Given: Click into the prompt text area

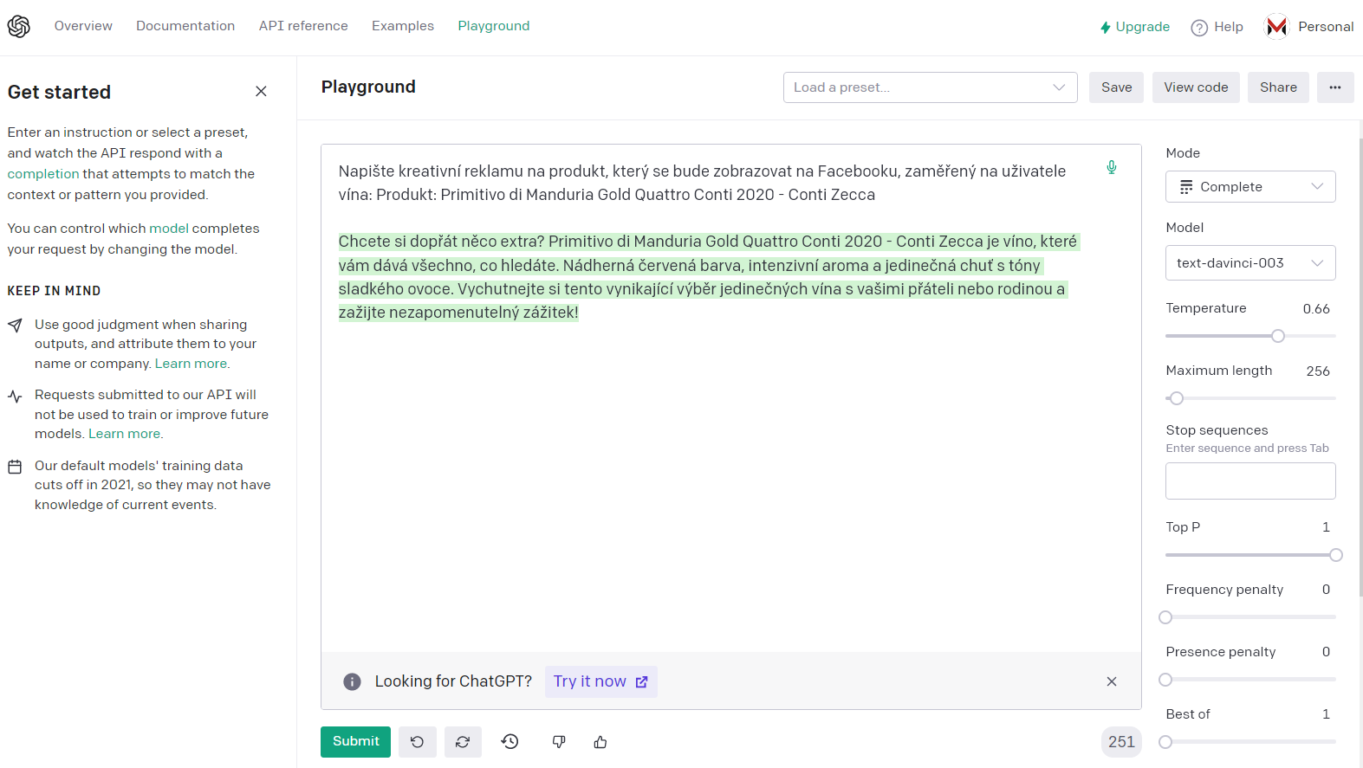Looking at the screenshot, I should [x=731, y=398].
